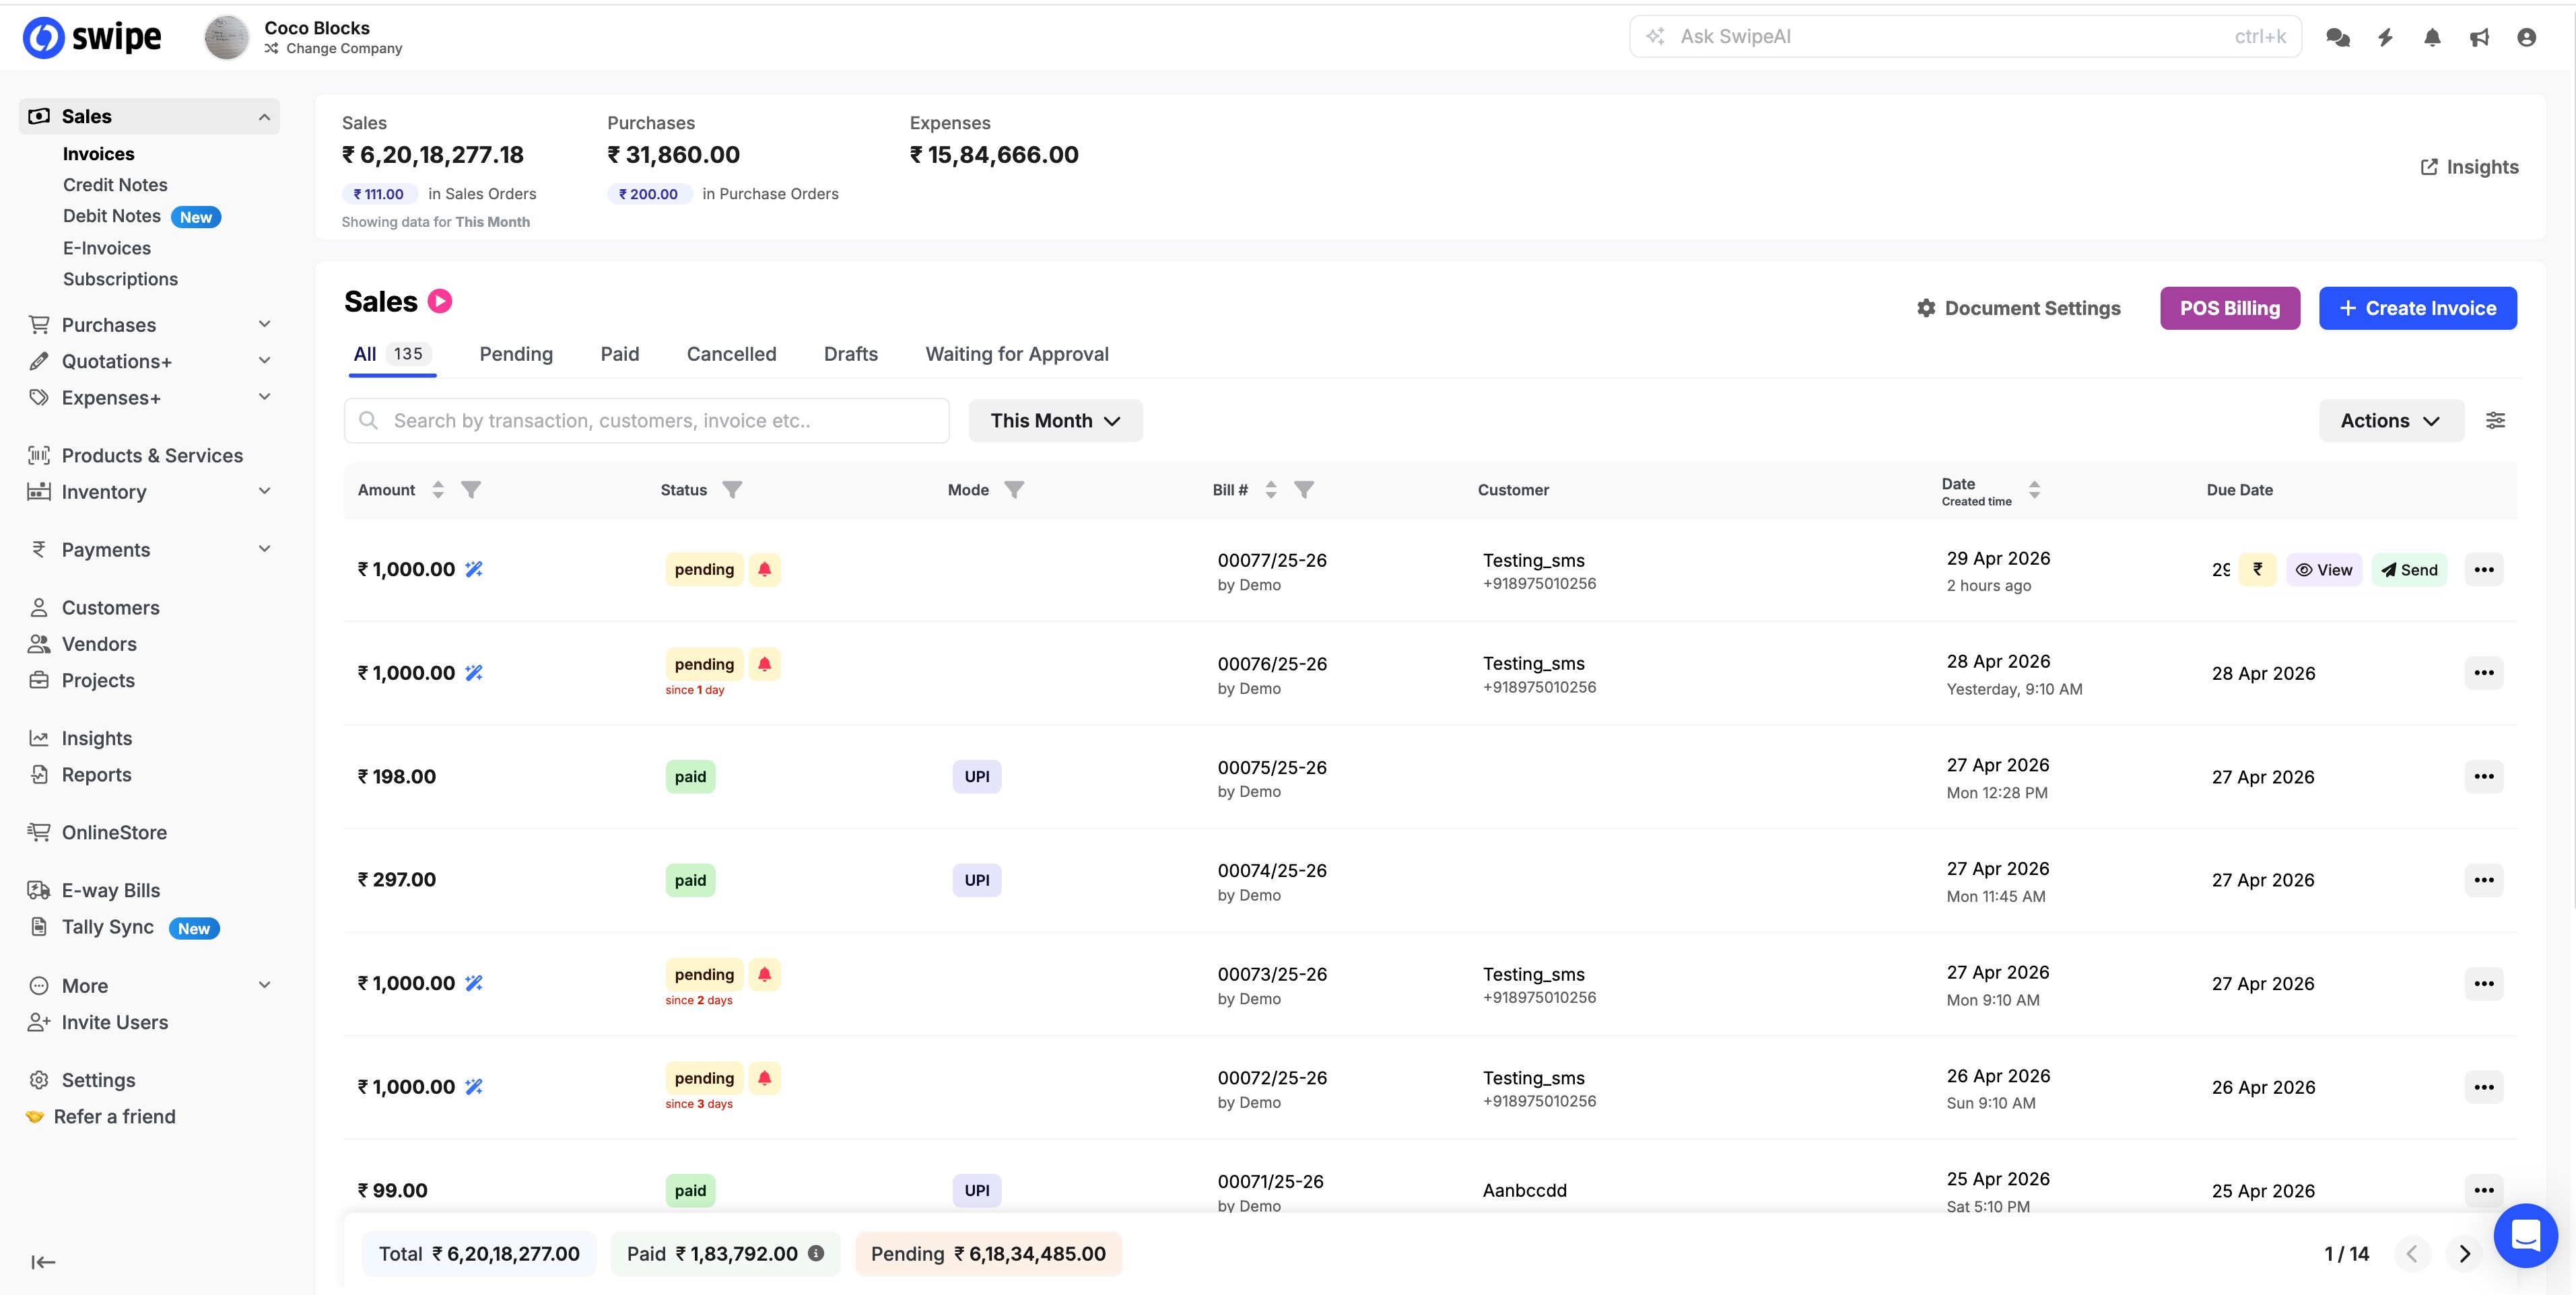Open the notifications bell in header
Screen dimensions: 2576x1295
(x=2432, y=37)
